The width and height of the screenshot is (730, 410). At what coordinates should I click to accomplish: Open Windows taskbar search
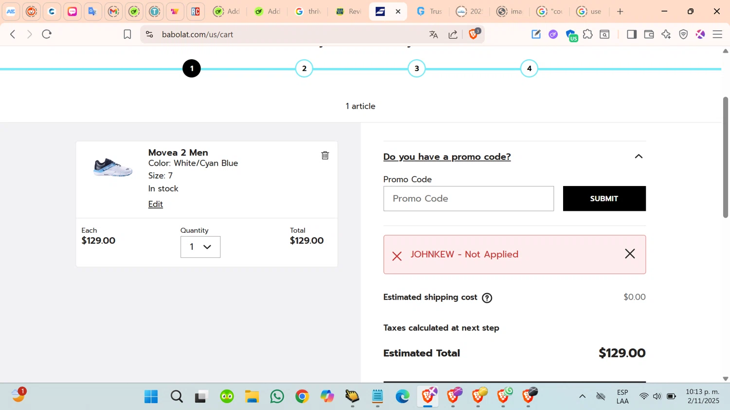tap(177, 396)
